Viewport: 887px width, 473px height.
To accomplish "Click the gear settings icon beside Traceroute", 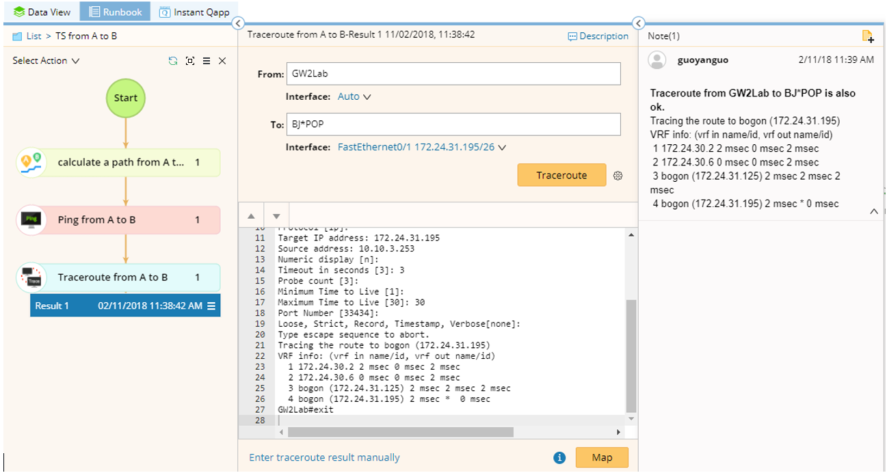I will 618,176.
